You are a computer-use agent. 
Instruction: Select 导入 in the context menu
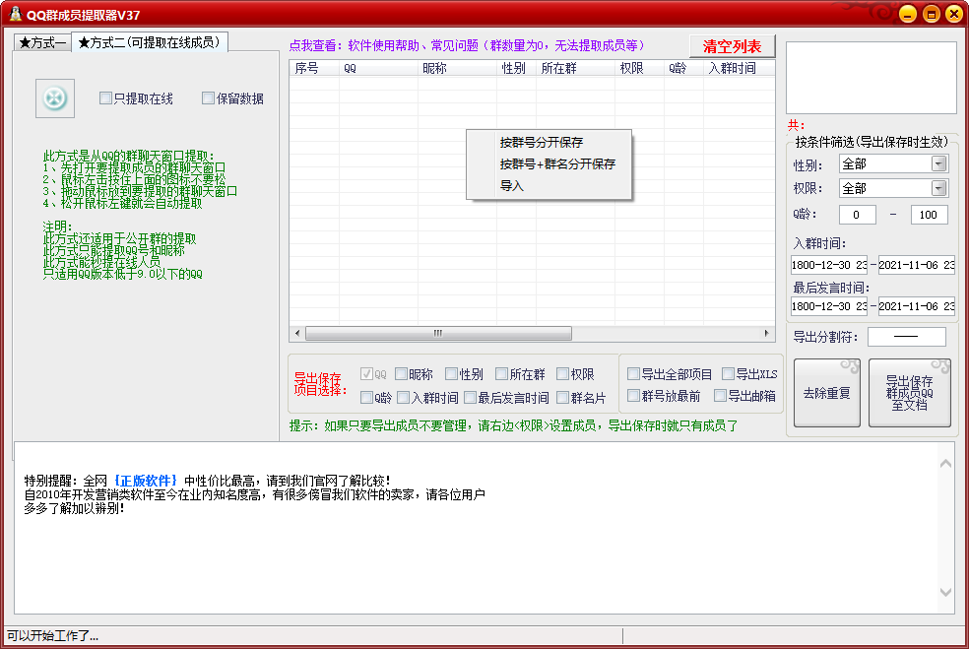point(512,185)
